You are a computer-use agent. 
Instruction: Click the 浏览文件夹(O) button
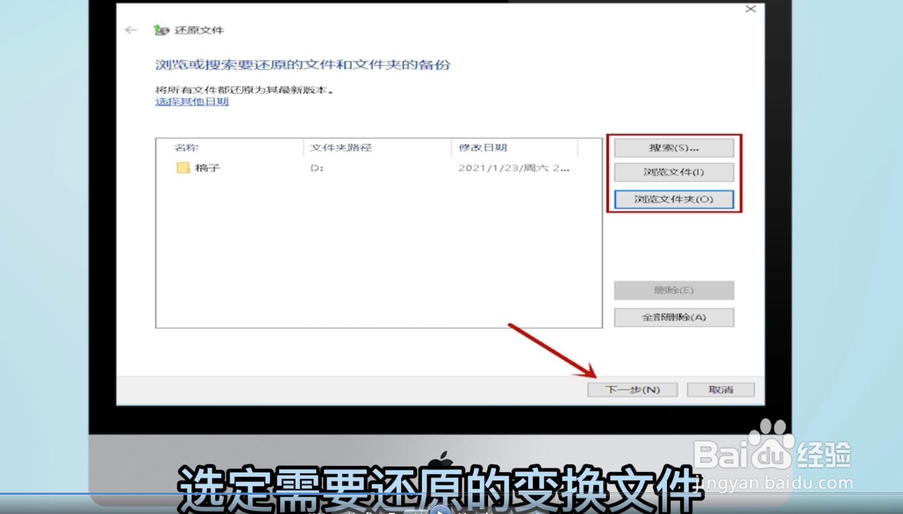click(674, 199)
